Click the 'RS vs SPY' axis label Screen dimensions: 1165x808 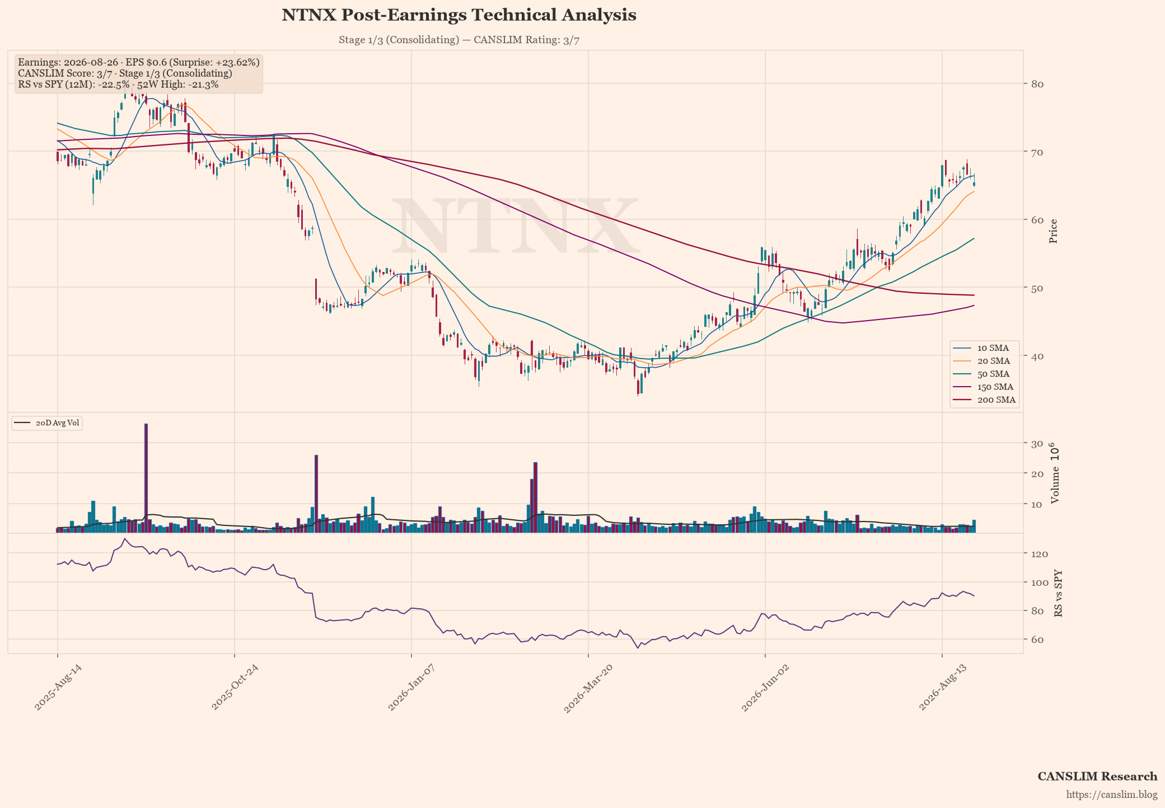(1058, 594)
